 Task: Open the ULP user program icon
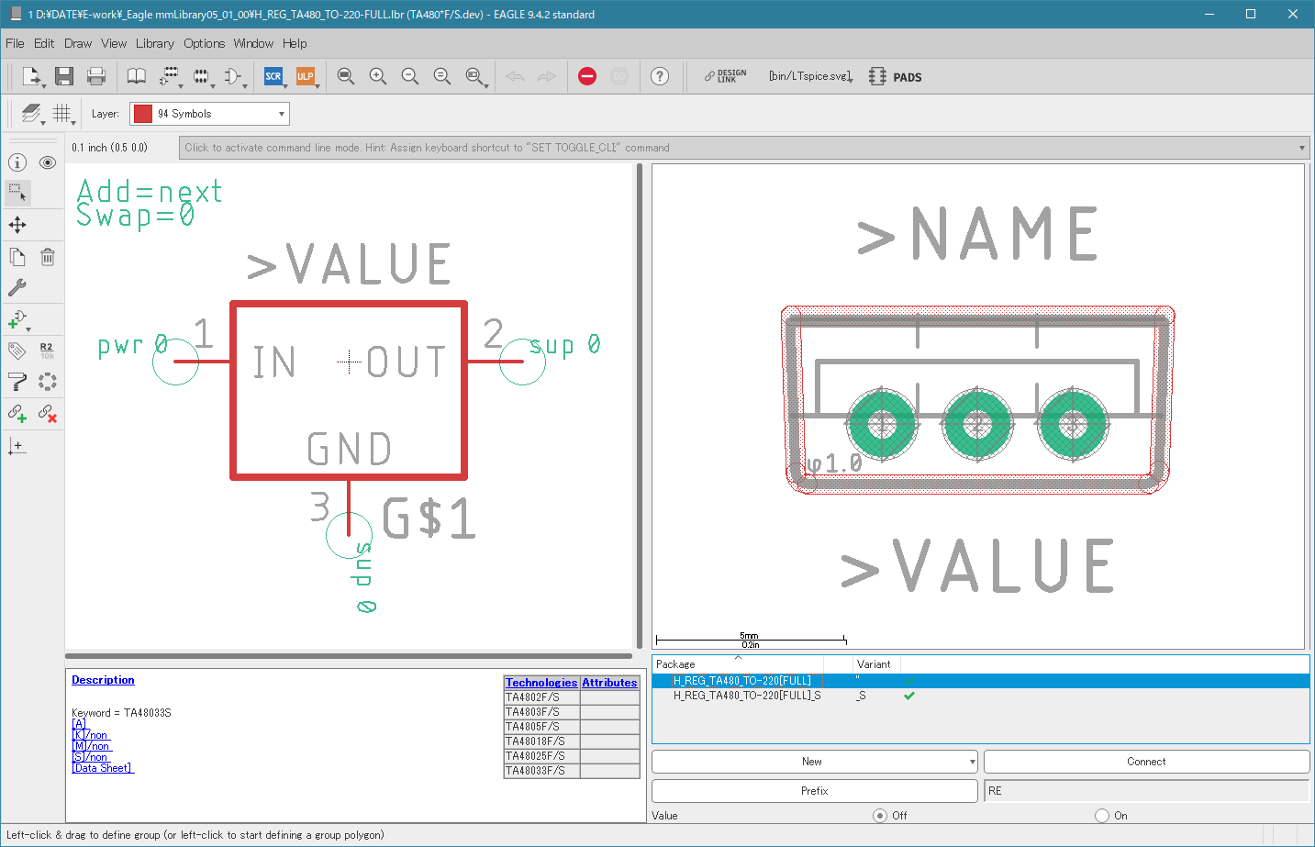point(305,76)
